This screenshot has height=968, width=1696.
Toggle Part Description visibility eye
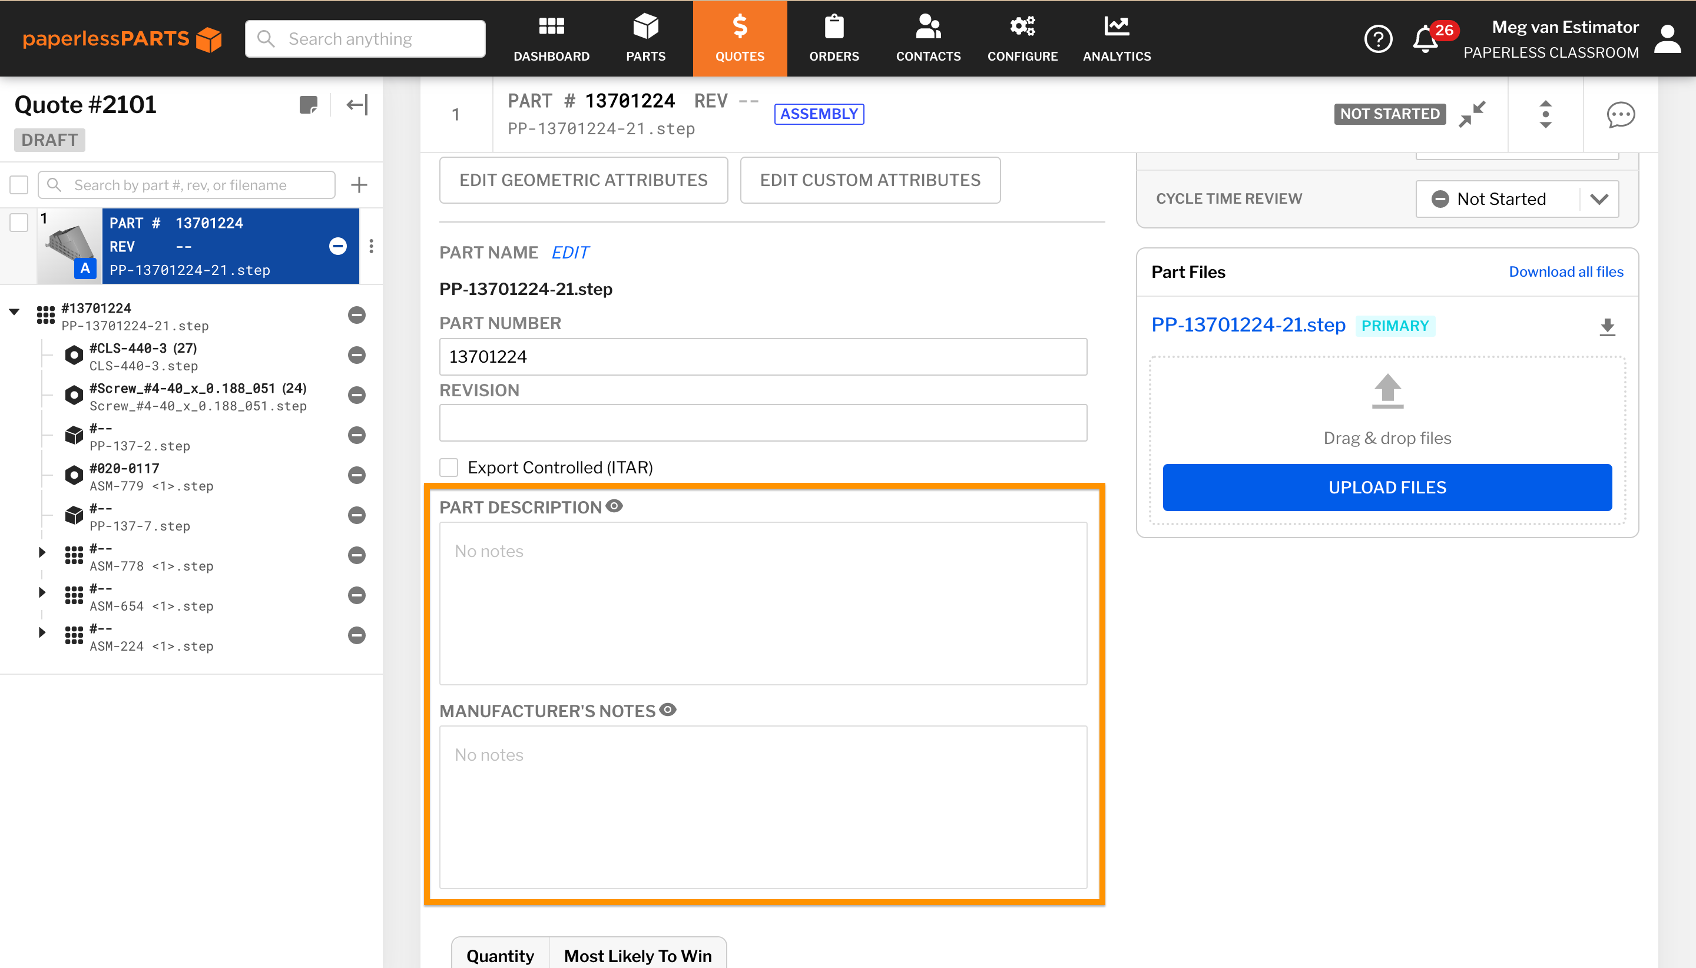[x=614, y=506]
